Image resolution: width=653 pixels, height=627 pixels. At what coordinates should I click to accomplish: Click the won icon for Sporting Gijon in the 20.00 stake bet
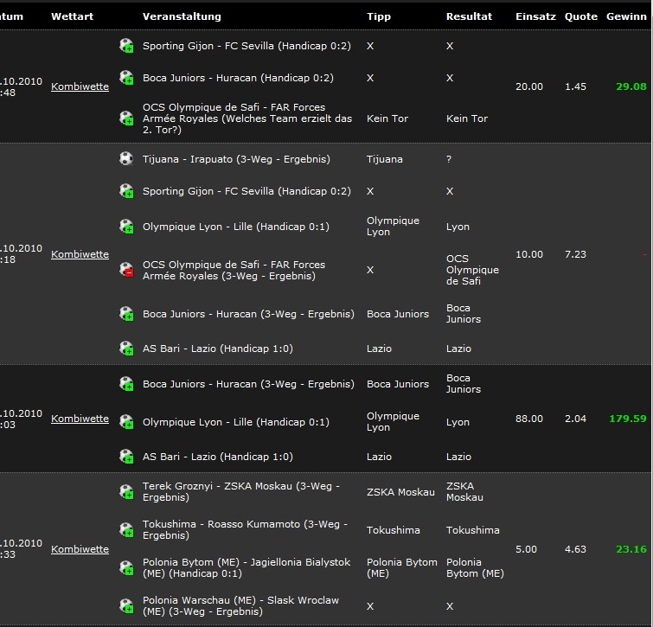(x=126, y=45)
